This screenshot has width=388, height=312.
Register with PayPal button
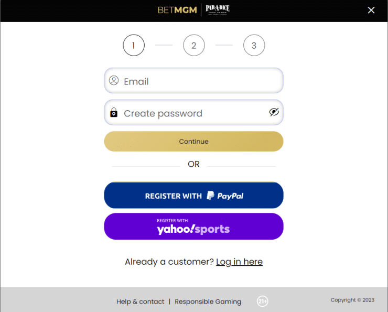tap(194, 196)
